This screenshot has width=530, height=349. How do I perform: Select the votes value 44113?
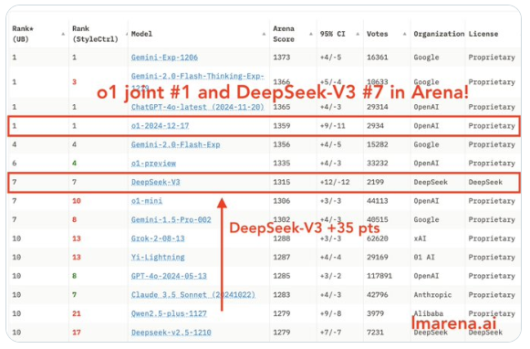378,201
